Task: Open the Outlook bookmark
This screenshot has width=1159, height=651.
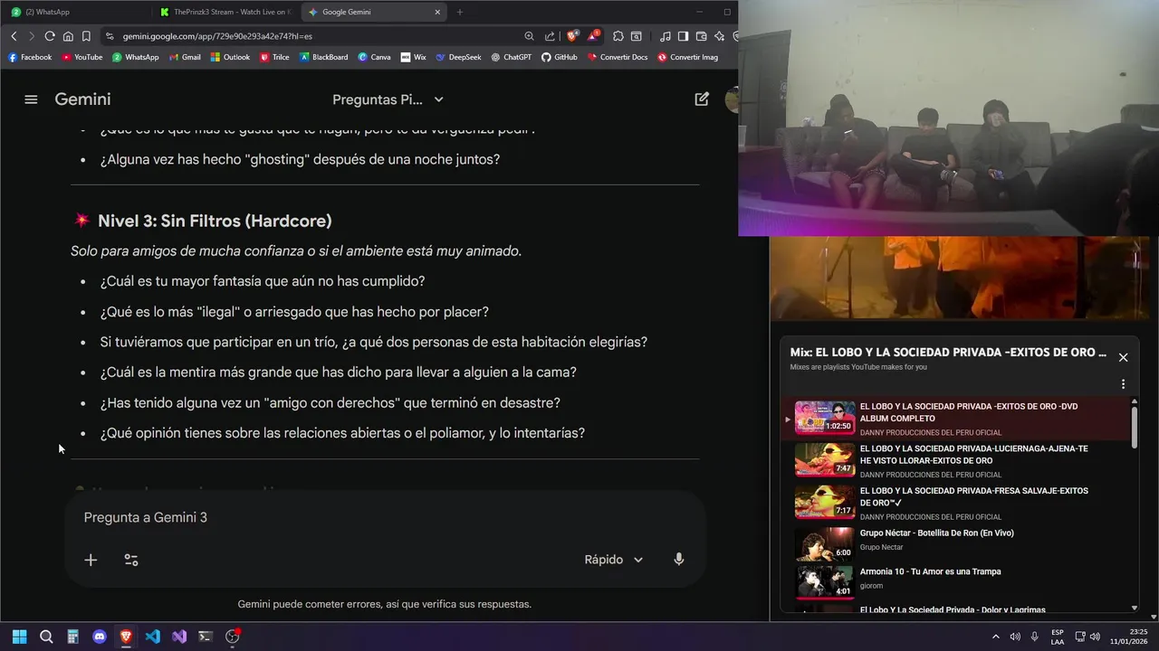Action: 230,57
